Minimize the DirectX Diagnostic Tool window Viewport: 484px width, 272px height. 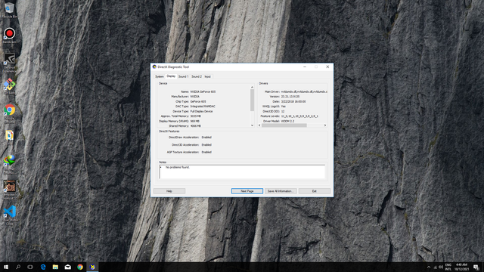pyautogui.click(x=305, y=66)
